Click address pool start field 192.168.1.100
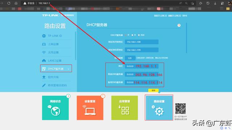This screenshot has width=232, height=130. coord(142,42)
